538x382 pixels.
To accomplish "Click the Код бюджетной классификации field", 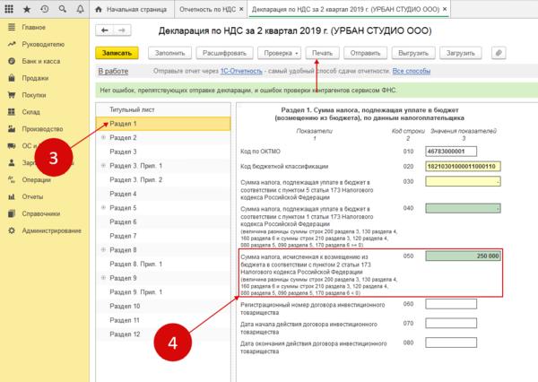I will tap(463, 167).
